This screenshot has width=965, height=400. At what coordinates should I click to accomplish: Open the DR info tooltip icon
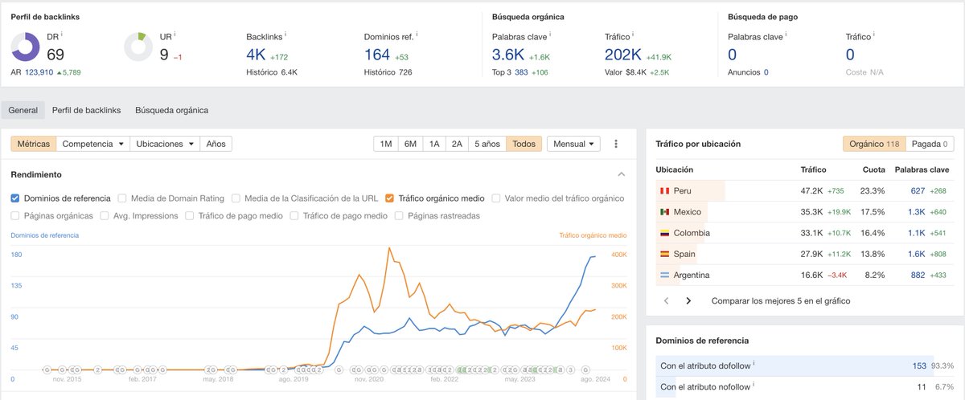62,35
